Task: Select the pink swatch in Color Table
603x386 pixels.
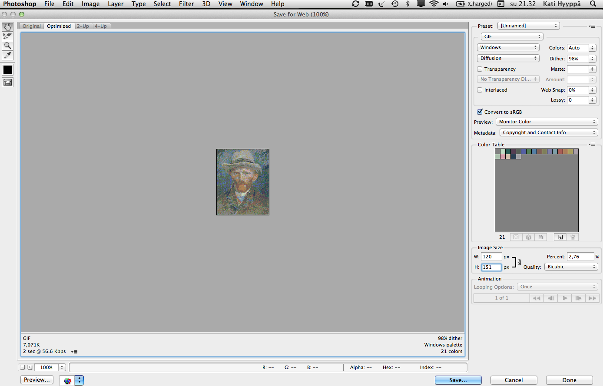Action: point(503,157)
